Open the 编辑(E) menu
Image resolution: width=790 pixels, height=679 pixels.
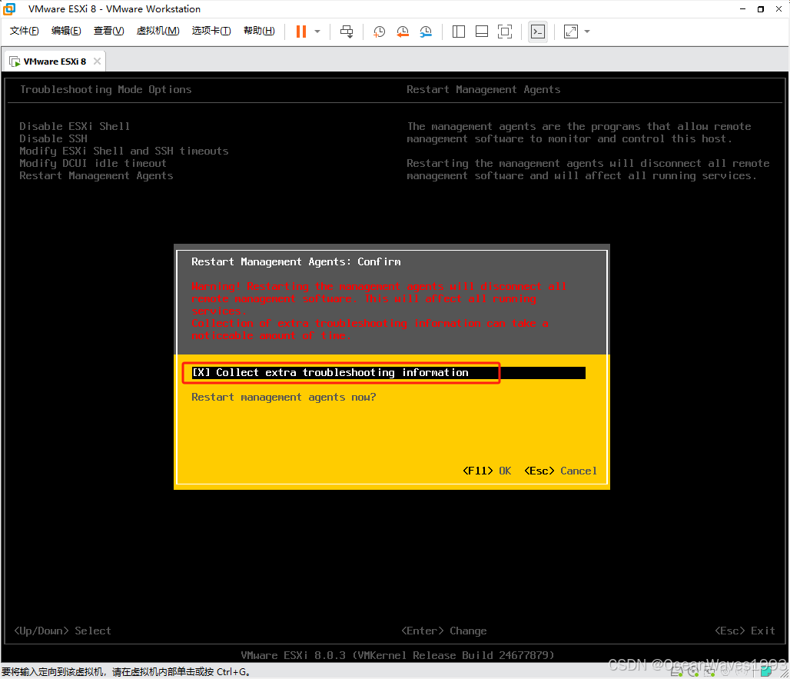pyautogui.click(x=66, y=31)
